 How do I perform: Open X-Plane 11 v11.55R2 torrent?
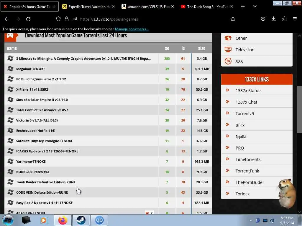click(32, 89)
